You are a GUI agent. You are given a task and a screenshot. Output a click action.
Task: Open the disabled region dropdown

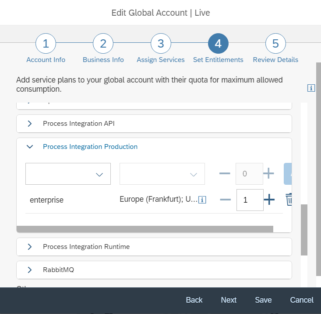[162, 174]
